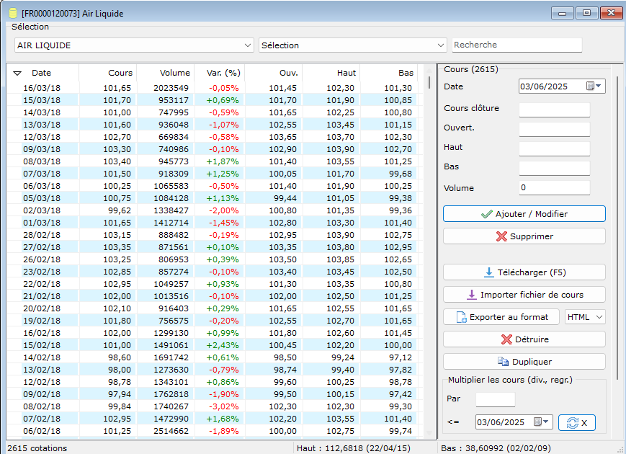Click volume cell 747995
This screenshot has width=626, height=454.
[x=174, y=112]
